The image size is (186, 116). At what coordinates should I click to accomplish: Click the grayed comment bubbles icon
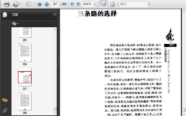(x=29, y=4)
